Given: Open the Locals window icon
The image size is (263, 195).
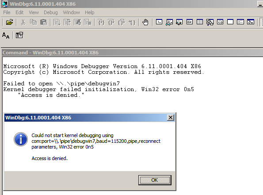Looking at the screenshot, I should (x=179, y=22).
